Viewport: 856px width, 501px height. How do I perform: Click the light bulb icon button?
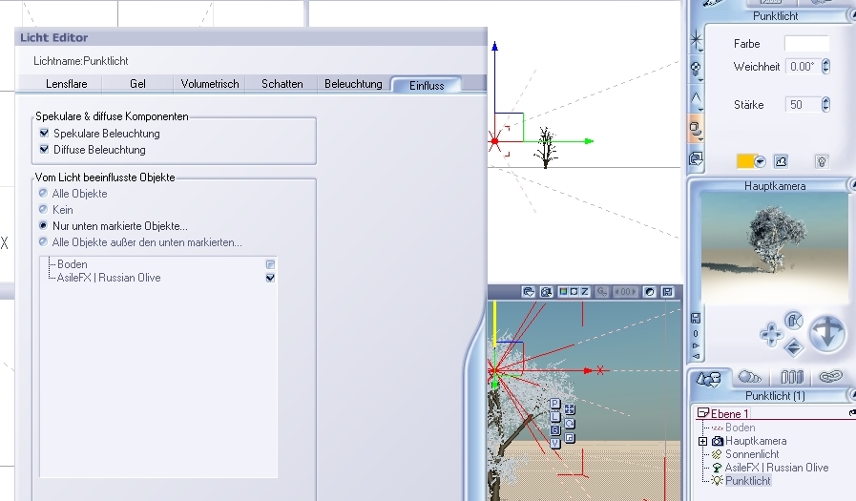coord(822,161)
